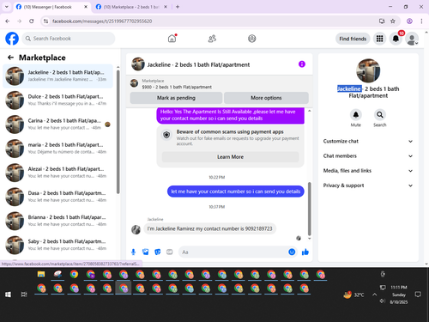The height and width of the screenshot is (322, 429).
Task: Open Jackeline chat header title
Action: [198, 64]
